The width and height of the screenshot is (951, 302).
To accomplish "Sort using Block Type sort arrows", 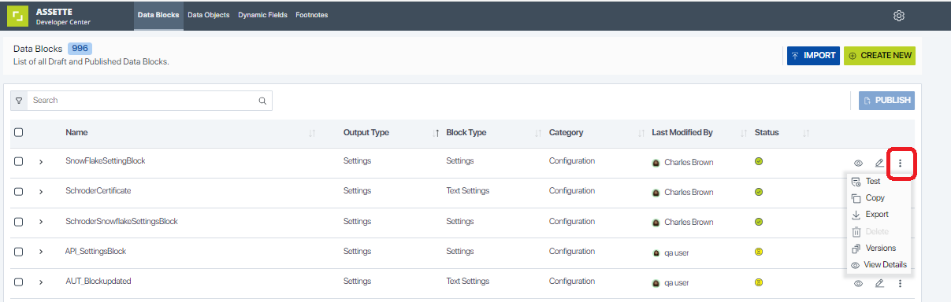I will 538,133.
